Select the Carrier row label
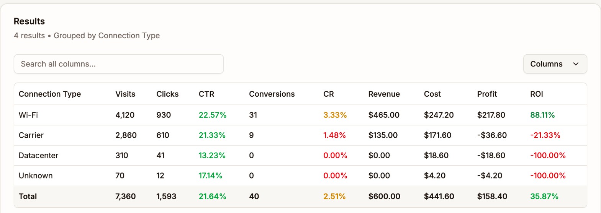The image size is (601, 213). [31, 135]
